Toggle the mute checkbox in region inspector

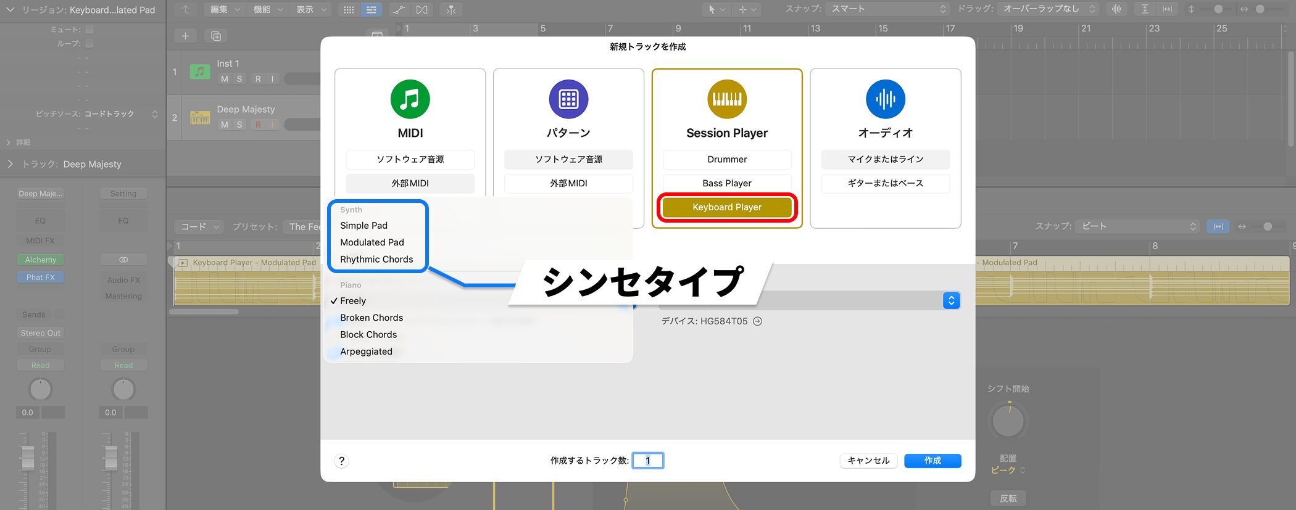(x=89, y=30)
